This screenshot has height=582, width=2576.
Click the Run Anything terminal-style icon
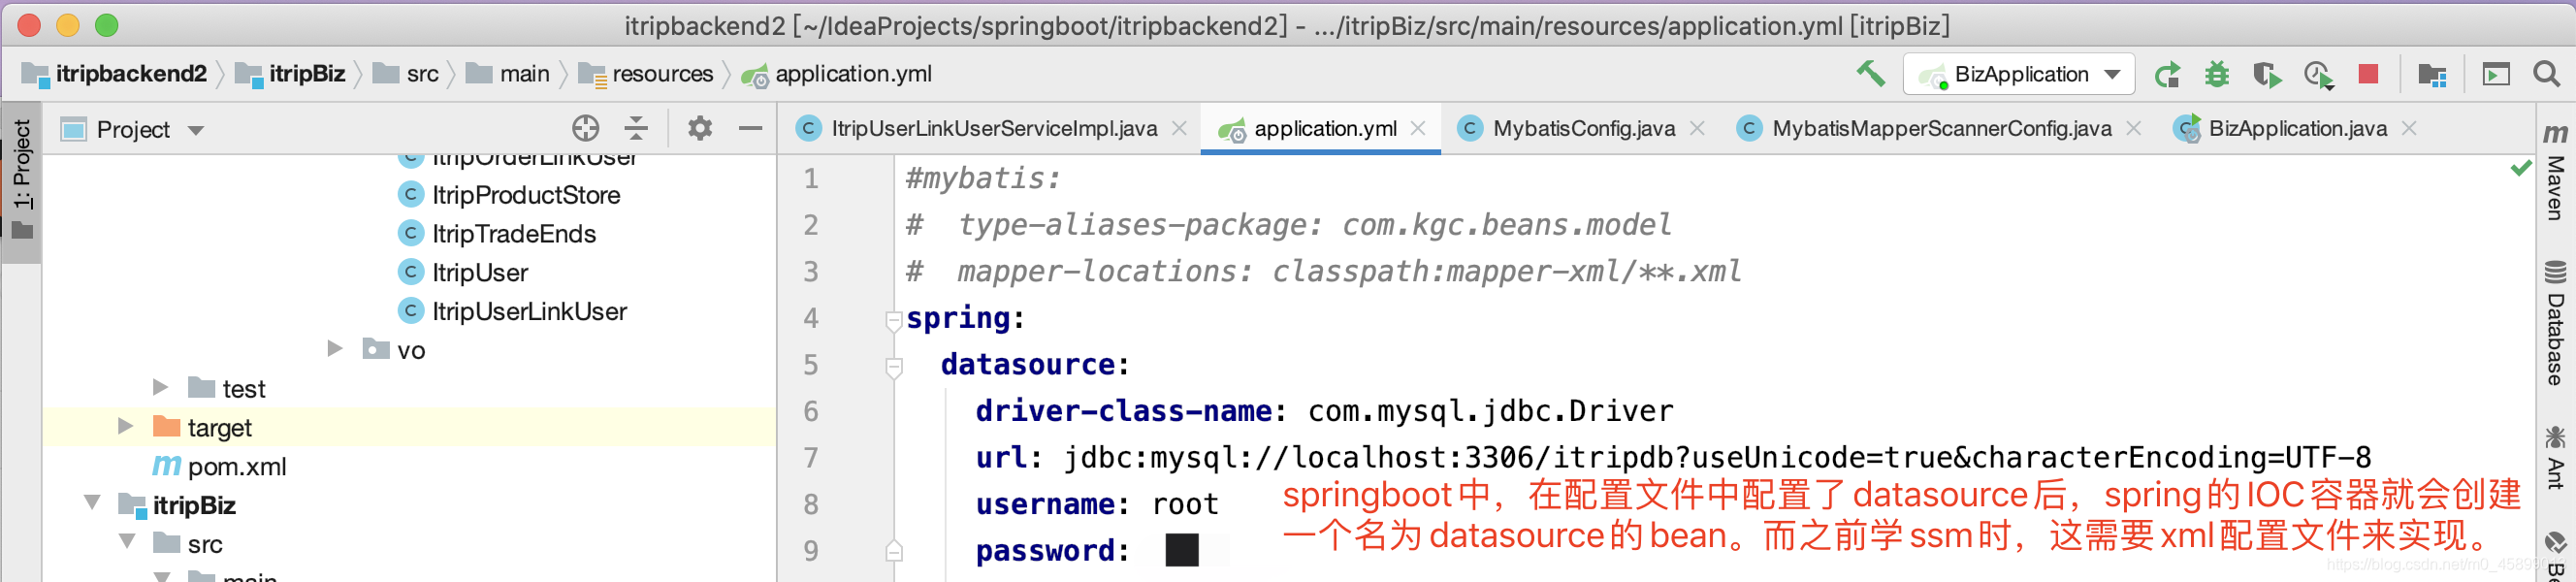[x=2496, y=75]
